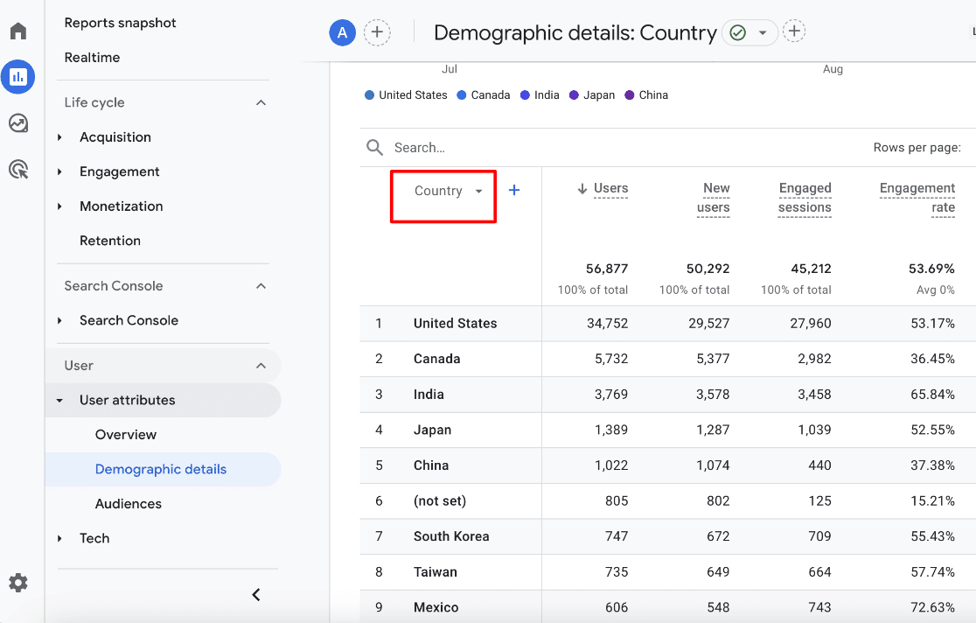The width and height of the screenshot is (976, 623).
Task: Sort the table by Users column
Action: pos(612,187)
